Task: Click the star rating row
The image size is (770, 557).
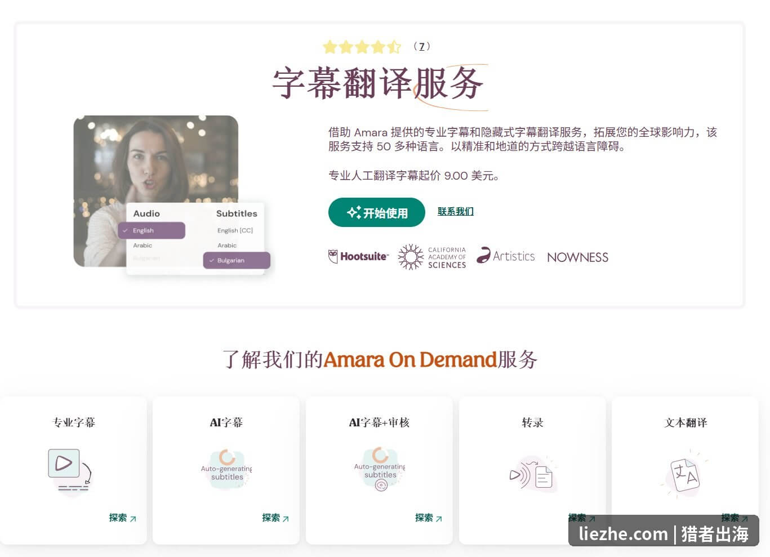Action: tap(362, 47)
